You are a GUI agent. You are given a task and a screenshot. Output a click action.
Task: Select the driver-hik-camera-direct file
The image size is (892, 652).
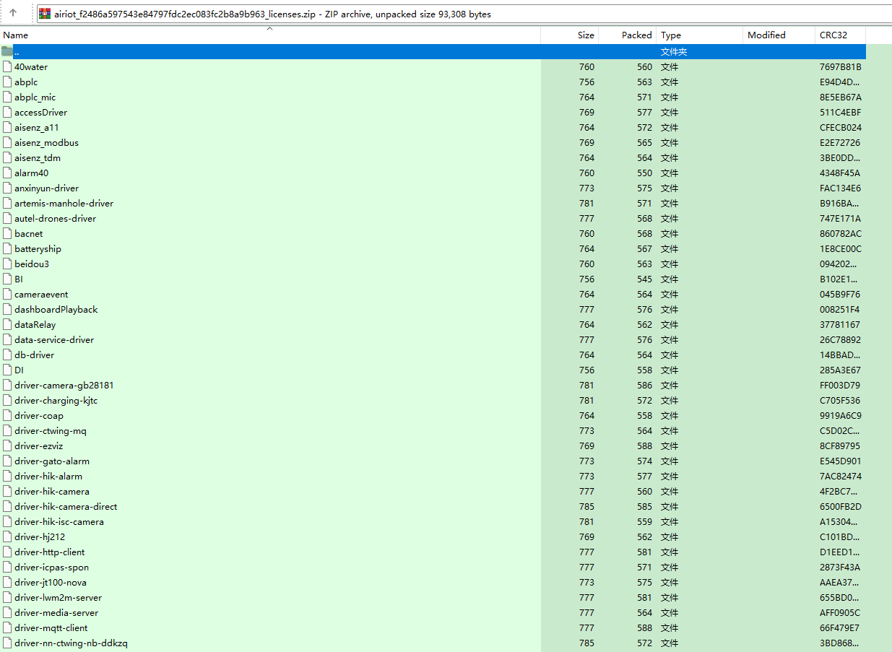point(66,506)
